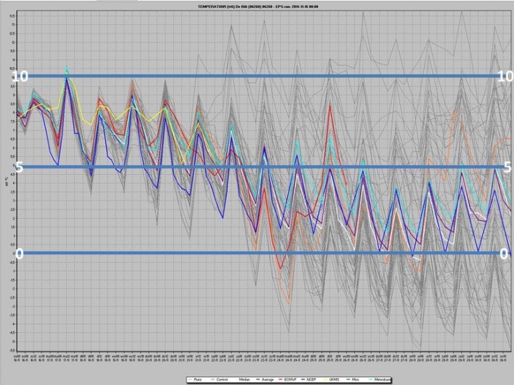Click the left 5 degree label

pos(20,167)
